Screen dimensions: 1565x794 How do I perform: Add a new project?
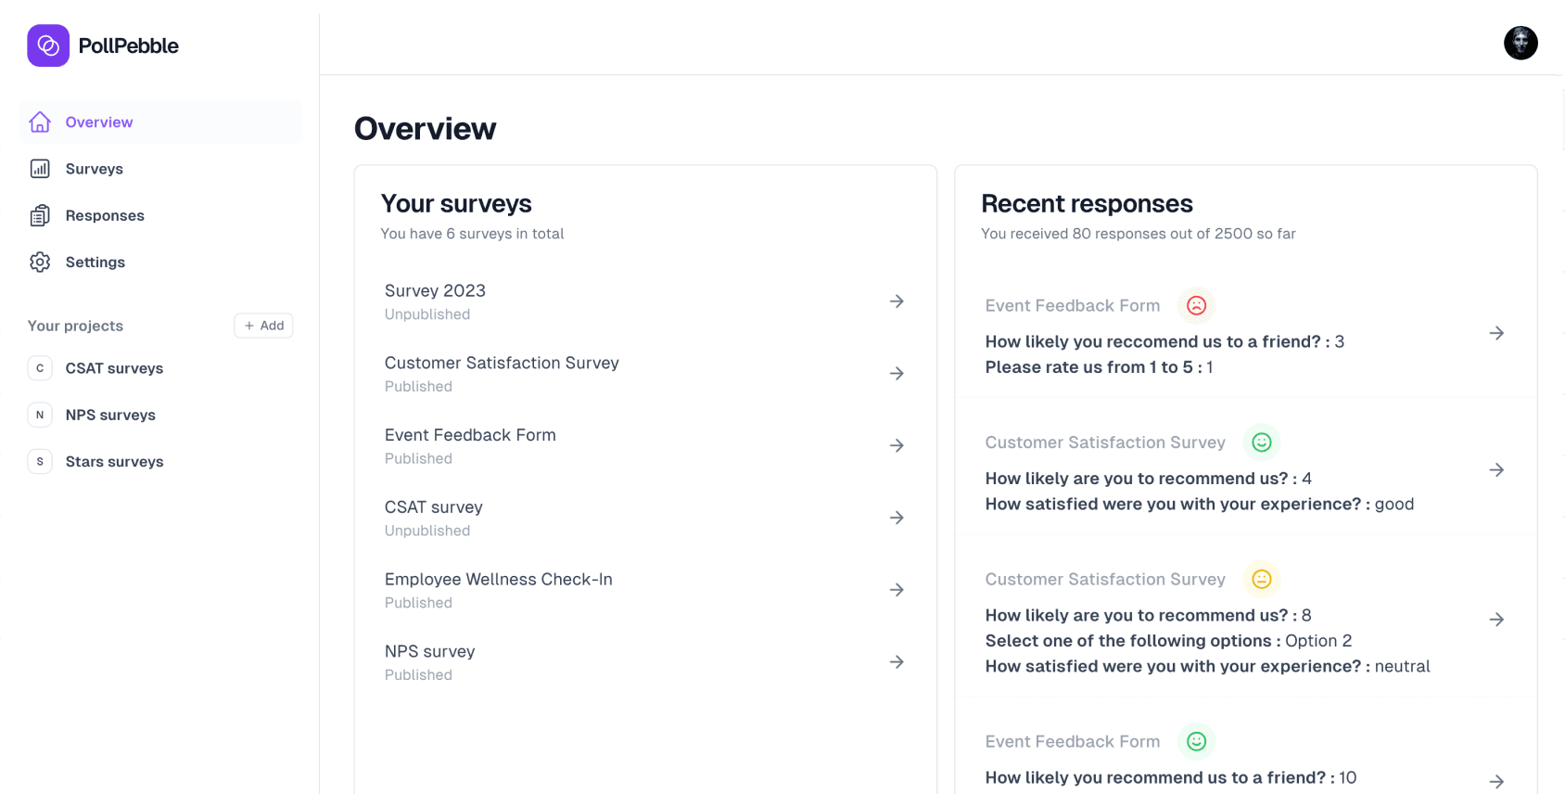click(x=264, y=326)
